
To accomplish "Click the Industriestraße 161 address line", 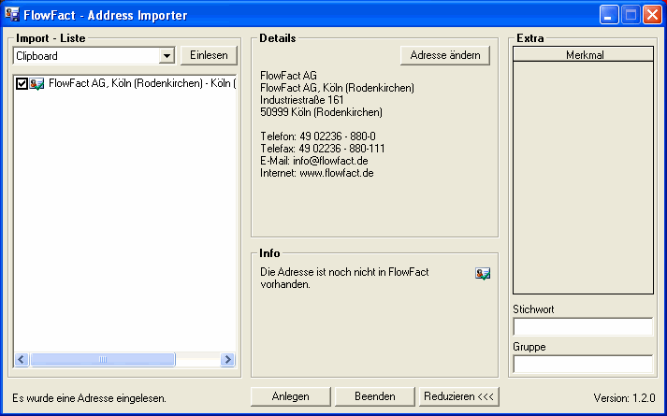I will pyautogui.click(x=301, y=100).
